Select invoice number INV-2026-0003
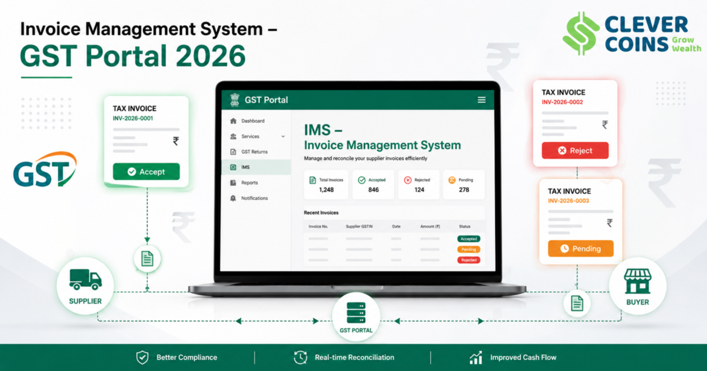Screen dimensions: 707x371 click(569, 201)
